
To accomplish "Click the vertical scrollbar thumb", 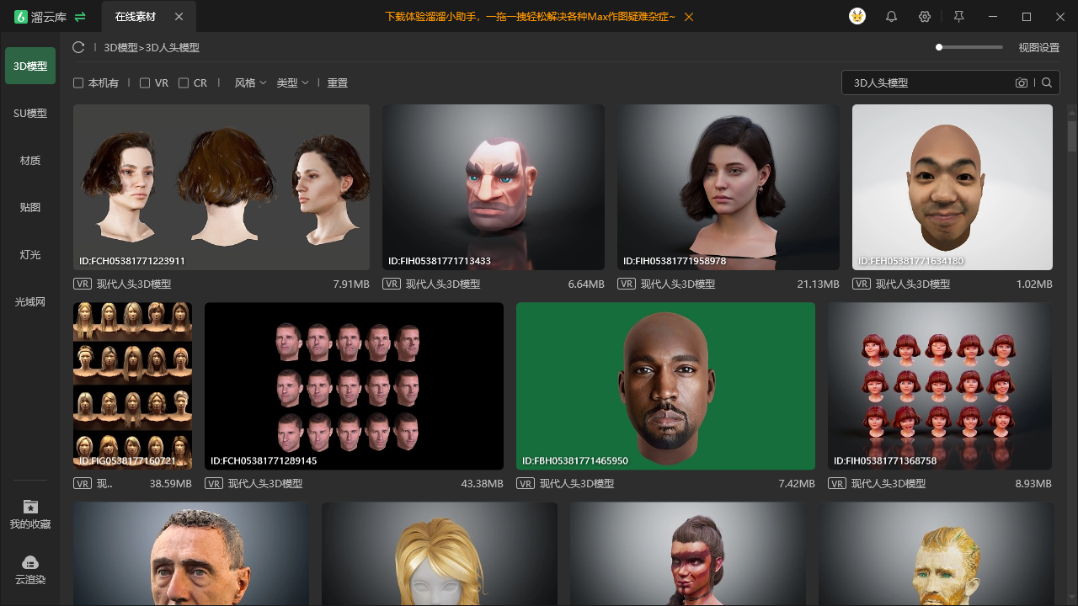I will pyautogui.click(x=1072, y=136).
